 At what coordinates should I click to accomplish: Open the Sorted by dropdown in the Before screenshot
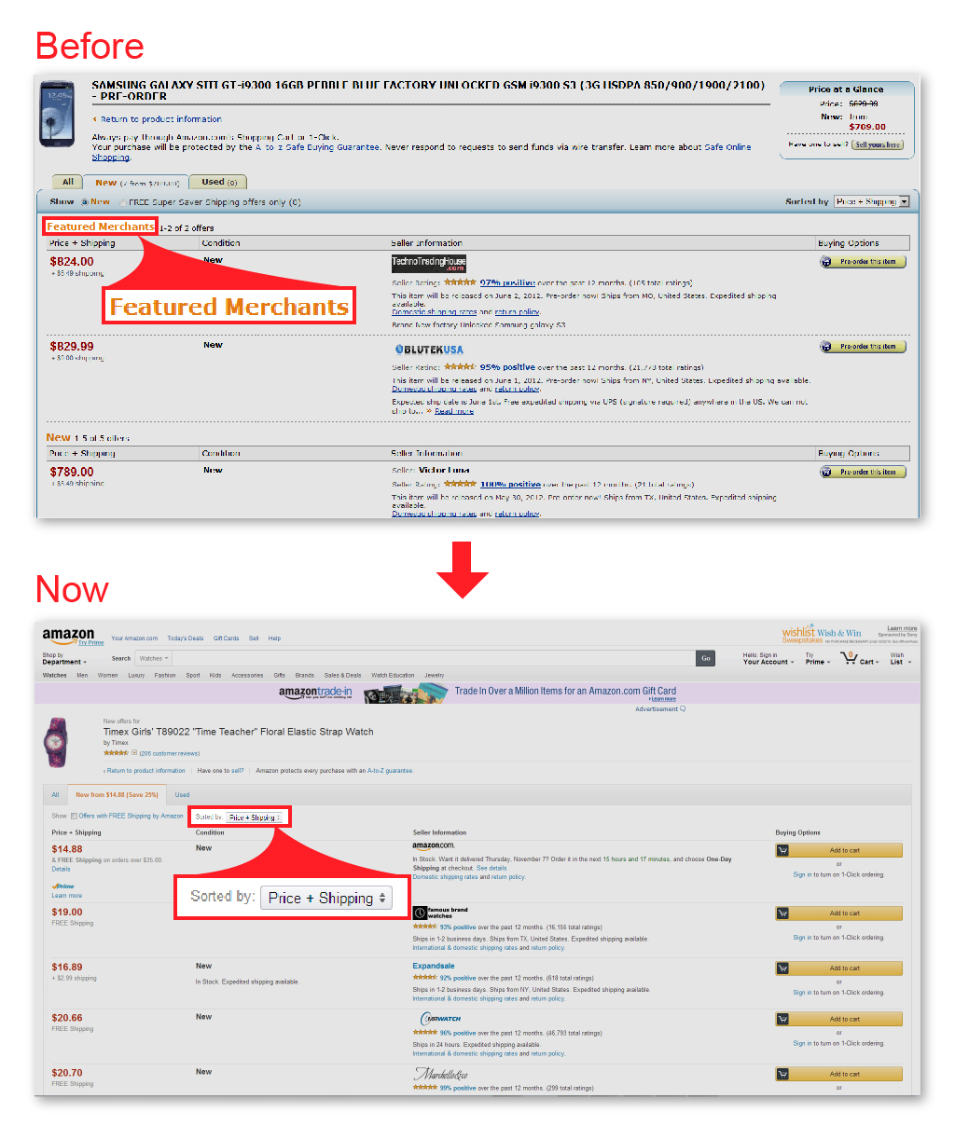point(872,201)
